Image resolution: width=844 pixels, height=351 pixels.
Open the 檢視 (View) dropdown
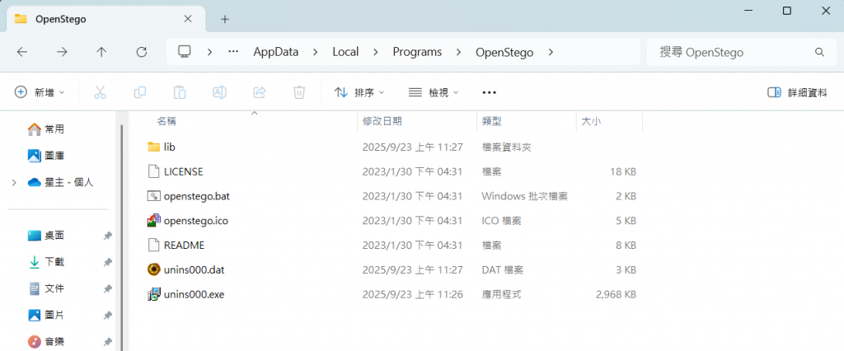pos(434,92)
